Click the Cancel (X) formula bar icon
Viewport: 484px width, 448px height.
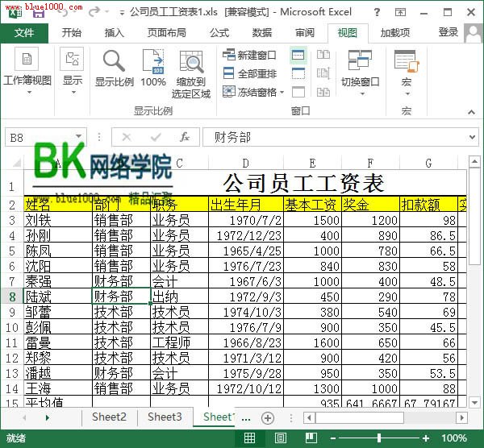tap(127, 137)
